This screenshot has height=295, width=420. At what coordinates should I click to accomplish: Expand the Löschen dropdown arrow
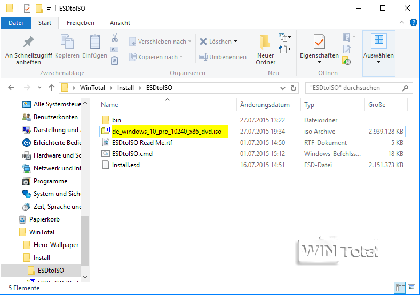tap(236, 42)
